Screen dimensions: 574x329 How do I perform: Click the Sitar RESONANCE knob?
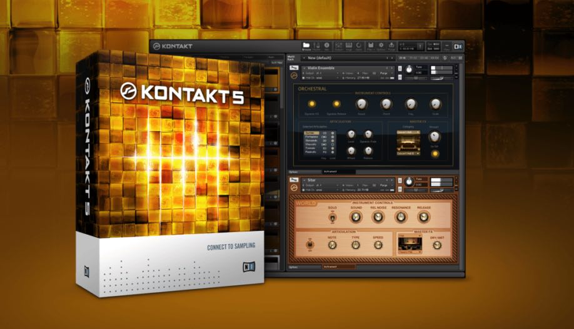coord(401,217)
